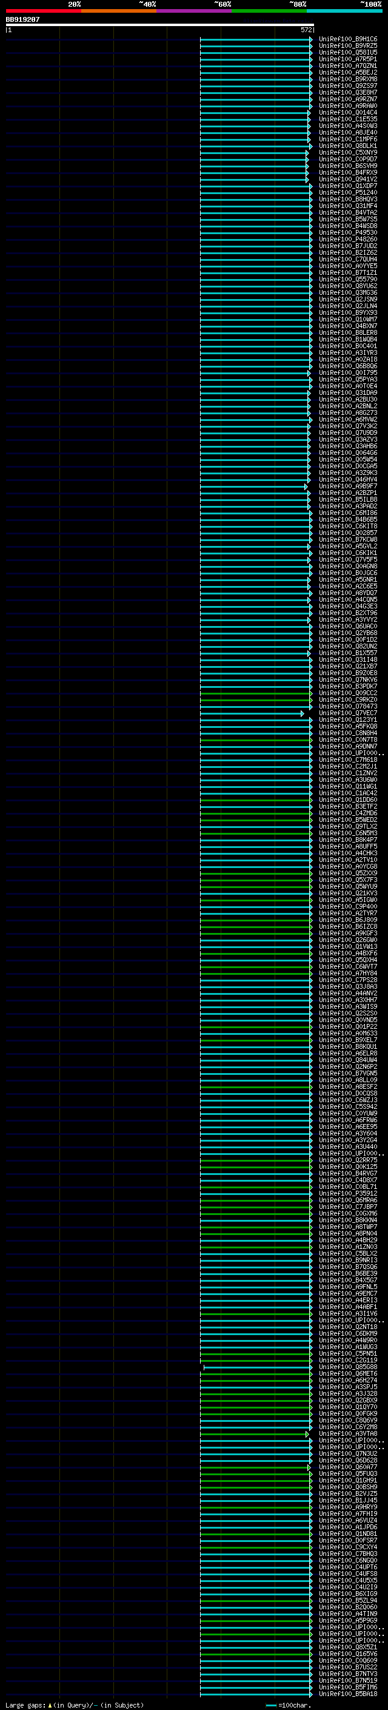Click the green ~80% legend color bar
Viewport: 388px width, 1710px height.
tap(269, 11)
